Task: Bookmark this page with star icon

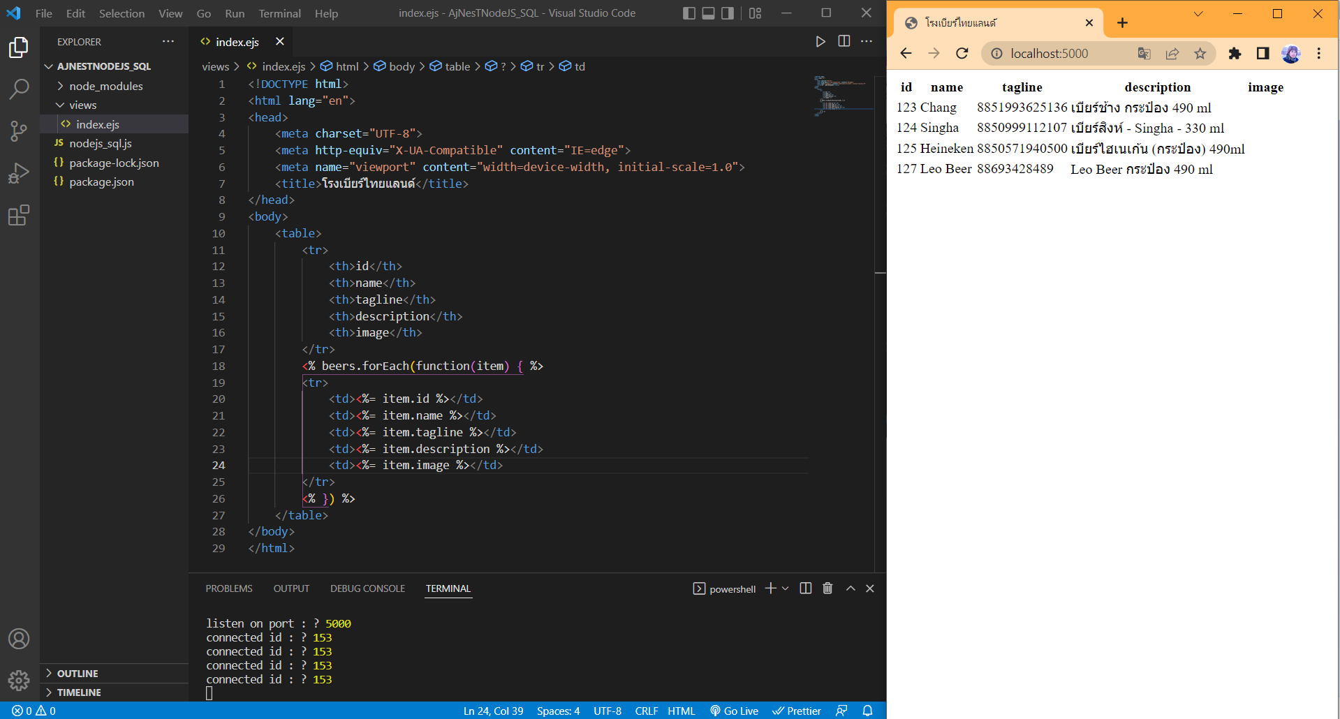Action: tap(1200, 54)
